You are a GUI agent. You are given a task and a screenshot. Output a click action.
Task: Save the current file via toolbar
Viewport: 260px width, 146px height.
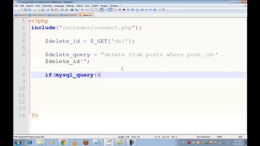point(26,10)
